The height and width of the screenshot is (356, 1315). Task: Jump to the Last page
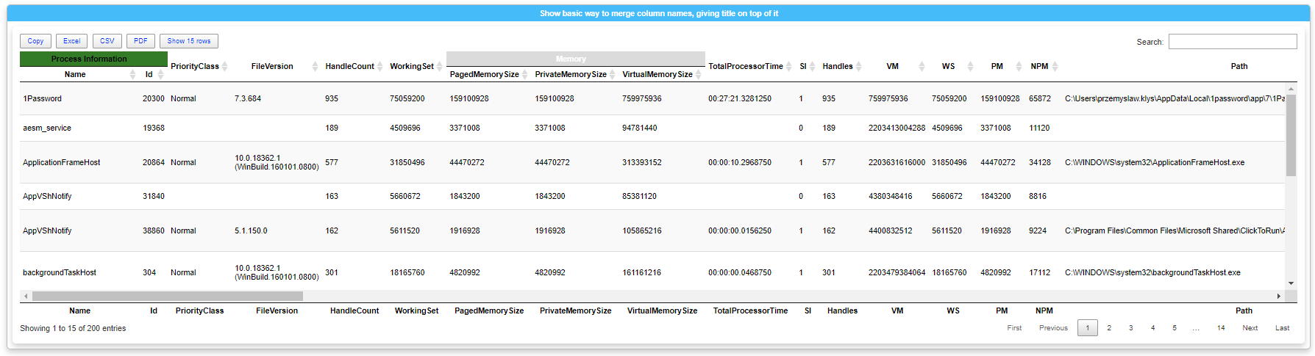(x=1282, y=328)
